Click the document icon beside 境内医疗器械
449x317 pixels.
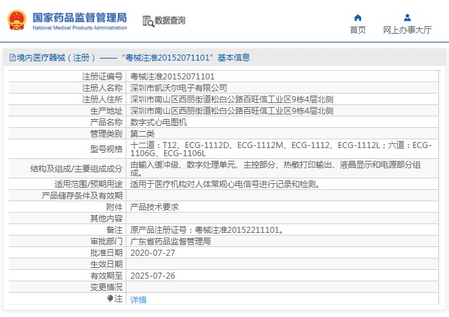point(12,58)
